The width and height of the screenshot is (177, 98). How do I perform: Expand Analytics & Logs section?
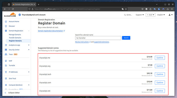tap(29, 45)
